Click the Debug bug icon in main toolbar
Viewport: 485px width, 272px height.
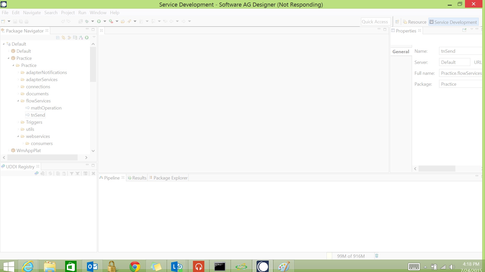coord(87,22)
